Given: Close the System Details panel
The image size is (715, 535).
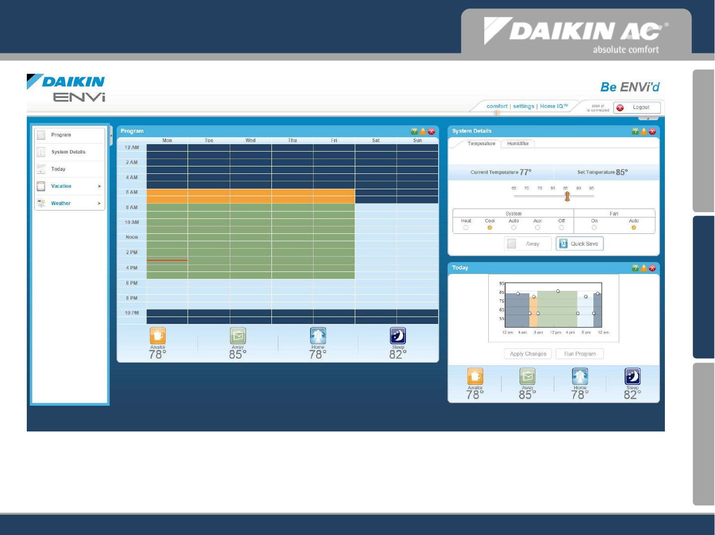Looking at the screenshot, I should coord(652,131).
